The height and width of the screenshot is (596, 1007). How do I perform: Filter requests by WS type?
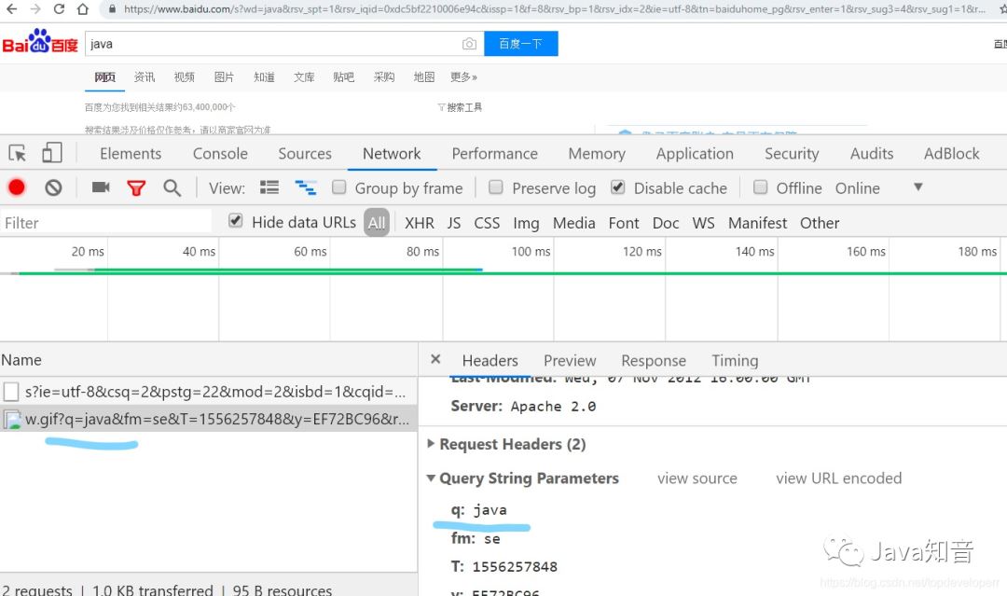click(x=703, y=223)
